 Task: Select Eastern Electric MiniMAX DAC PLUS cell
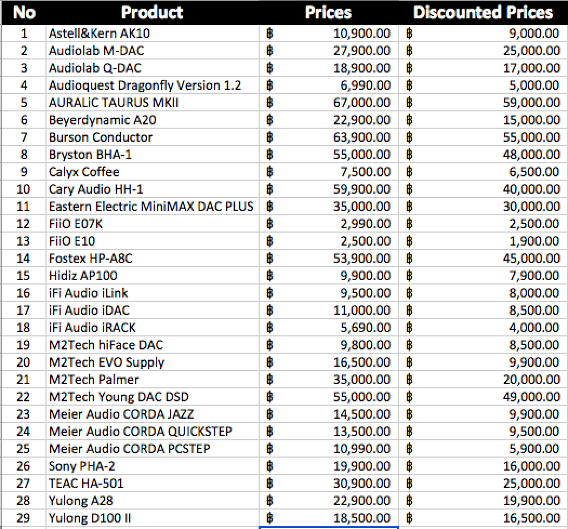(151, 207)
